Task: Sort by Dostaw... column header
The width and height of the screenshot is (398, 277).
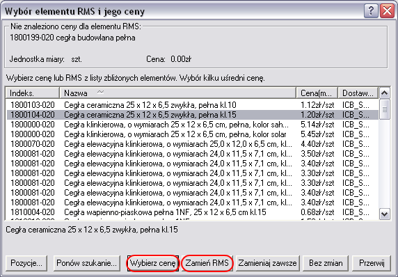Action: click(x=358, y=93)
